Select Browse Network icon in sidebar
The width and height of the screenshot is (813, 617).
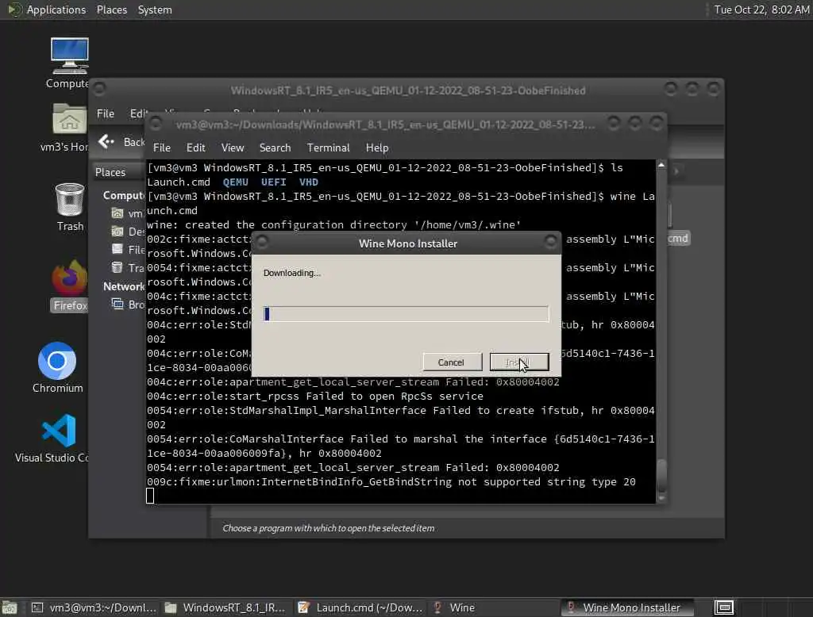tap(118, 304)
